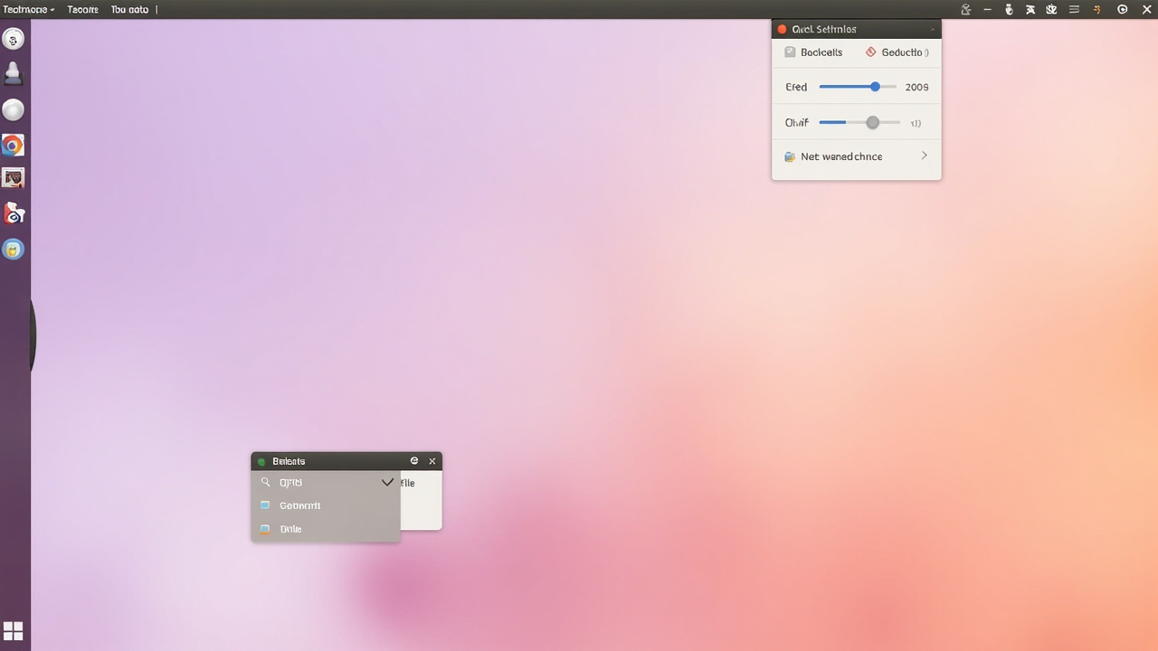The image size is (1158, 651).
Task: Click the orange indicator icon in top bar
Action: pos(1097,9)
